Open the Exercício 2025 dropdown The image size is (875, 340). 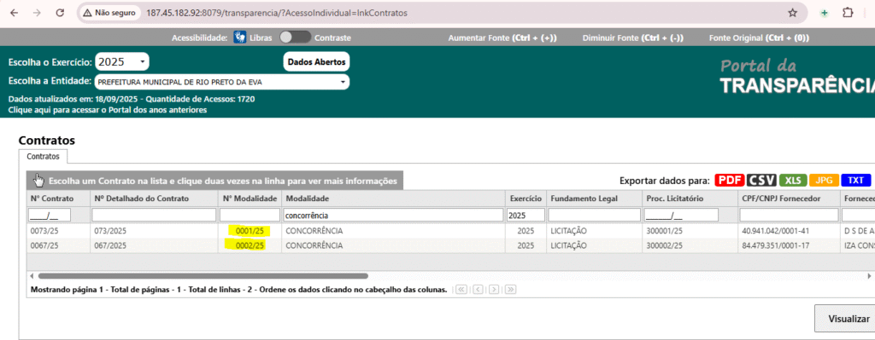[x=122, y=61]
